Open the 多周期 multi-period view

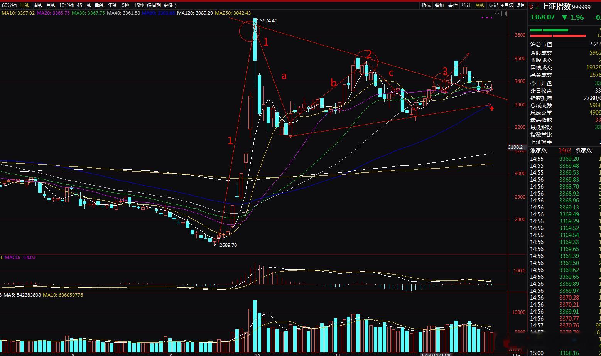coord(154,5)
